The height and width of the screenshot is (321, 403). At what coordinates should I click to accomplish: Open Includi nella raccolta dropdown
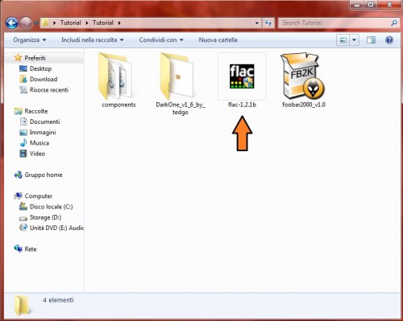coord(93,40)
